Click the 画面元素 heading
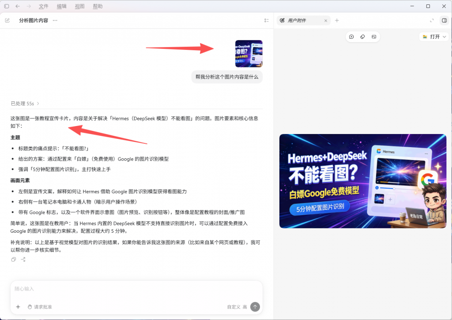Image resolution: width=452 pixels, height=320 pixels. [x=20, y=180]
